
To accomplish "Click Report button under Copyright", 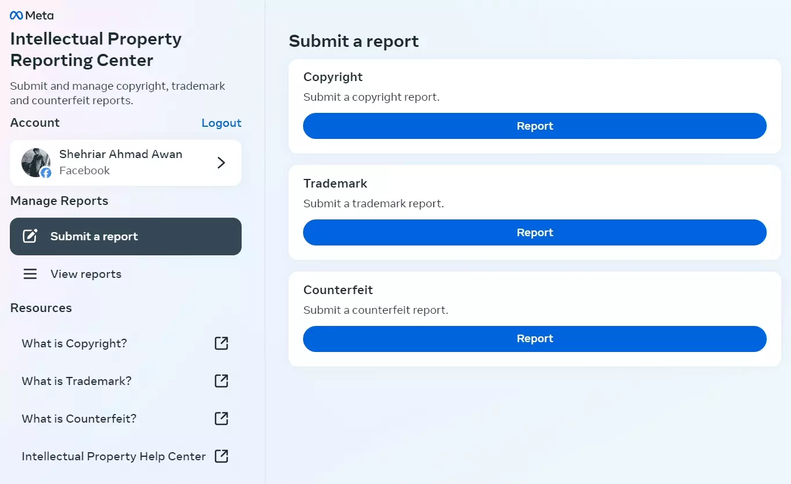I will (x=535, y=126).
